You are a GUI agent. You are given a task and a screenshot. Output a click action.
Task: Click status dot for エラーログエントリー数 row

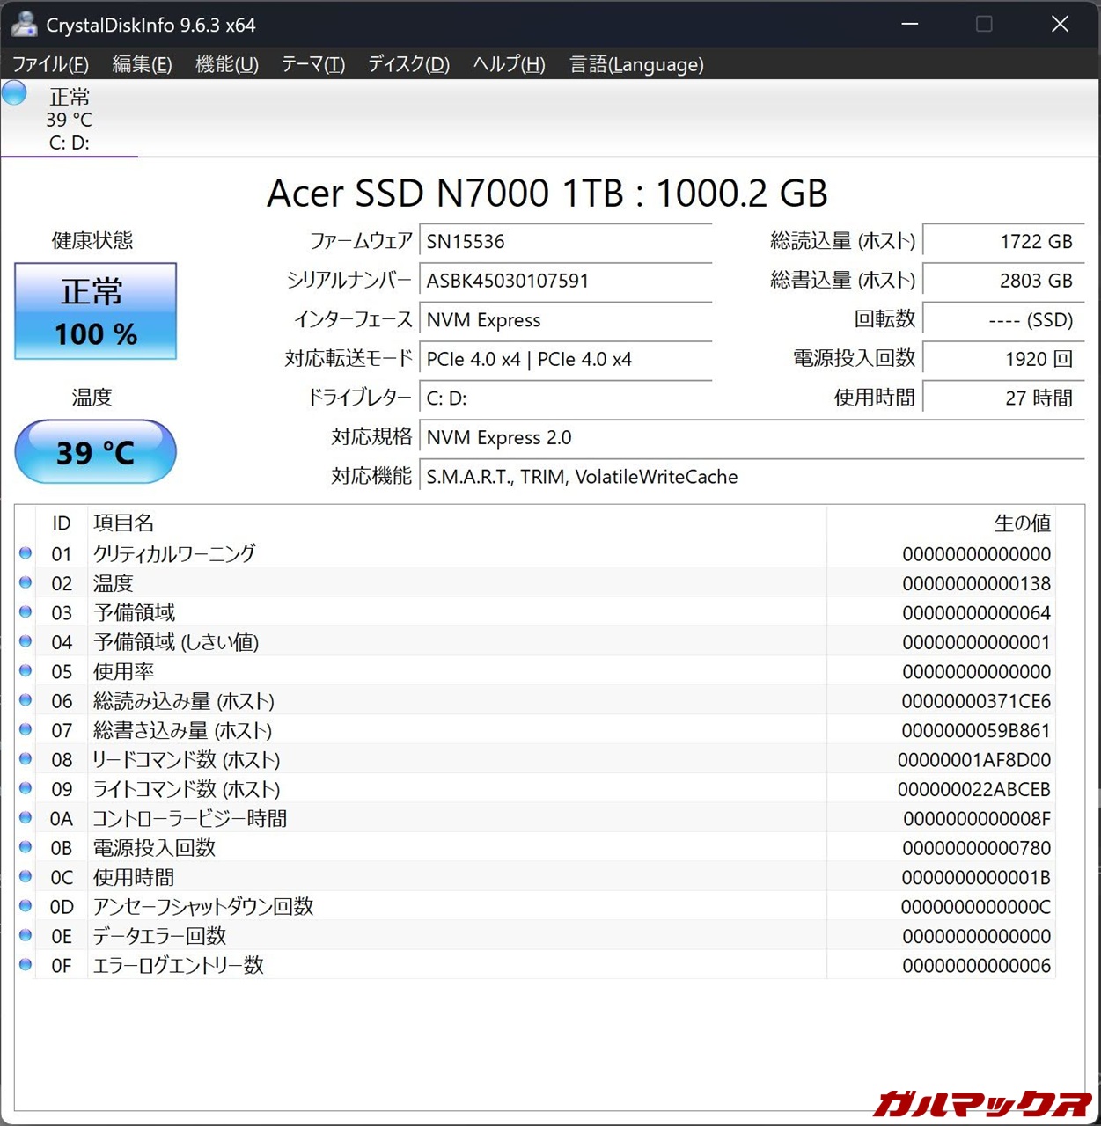[26, 965]
